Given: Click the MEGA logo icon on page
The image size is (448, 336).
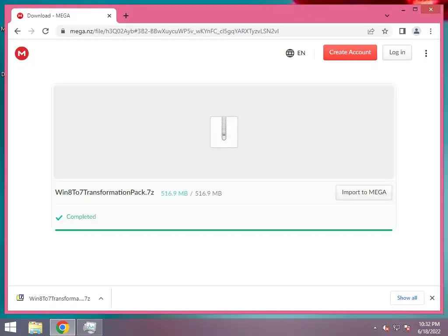Looking at the screenshot, I should 22,53.
